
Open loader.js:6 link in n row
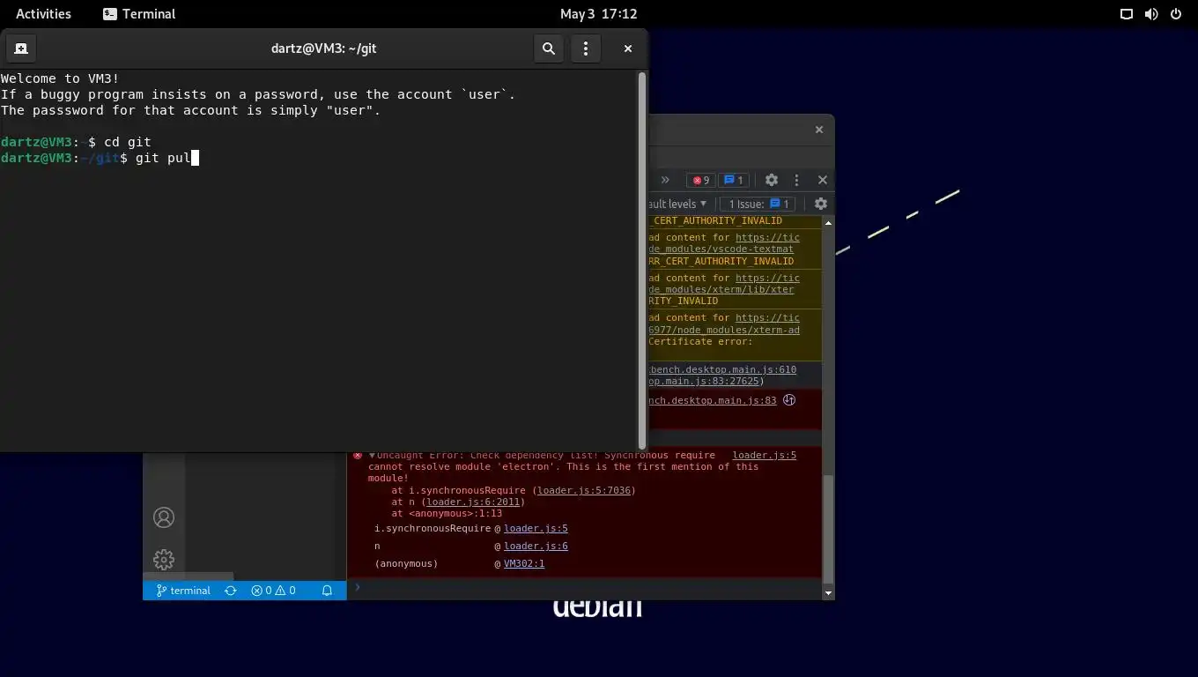[x=536, y=547]
